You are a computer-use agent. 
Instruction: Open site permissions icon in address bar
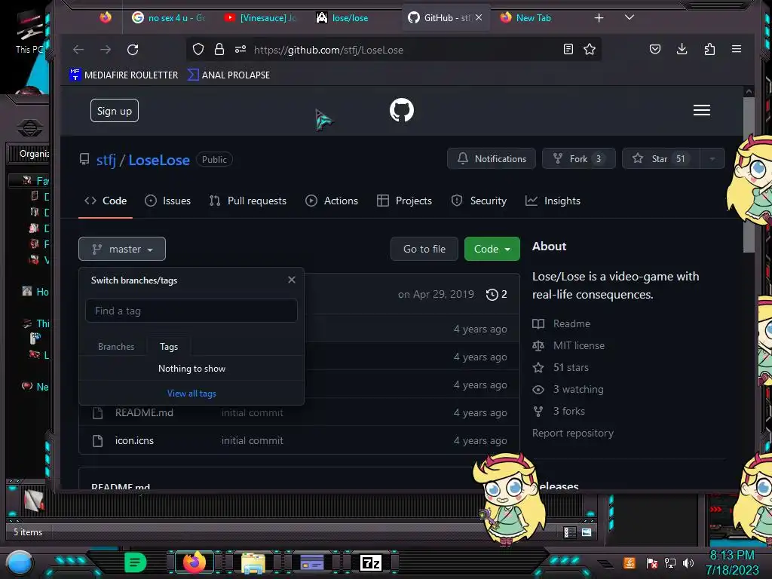pyautogui.click(x=240, y=49)
